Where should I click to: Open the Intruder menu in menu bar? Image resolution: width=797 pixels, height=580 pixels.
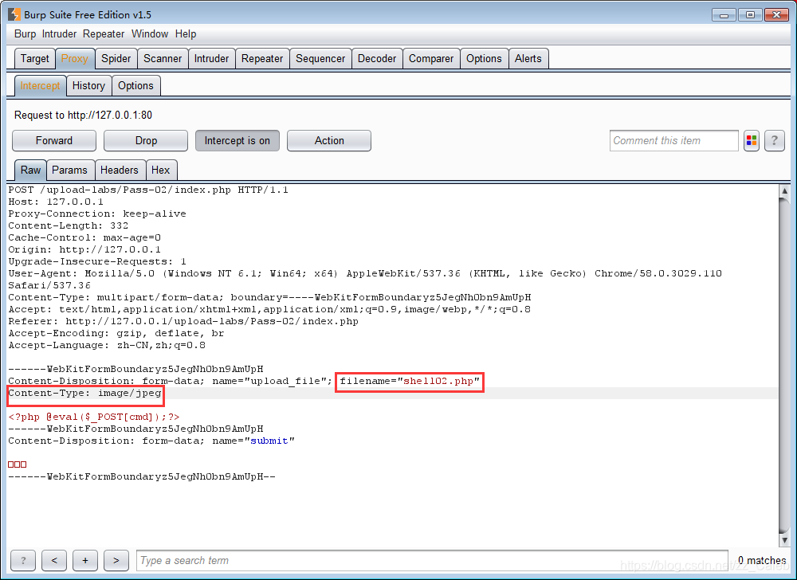pyautogui.click(x=59, y=34)
